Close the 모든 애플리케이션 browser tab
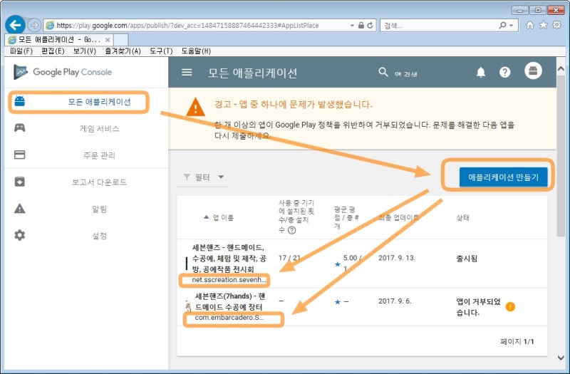Viewport: 570px width, 374px height. point(108,40)
